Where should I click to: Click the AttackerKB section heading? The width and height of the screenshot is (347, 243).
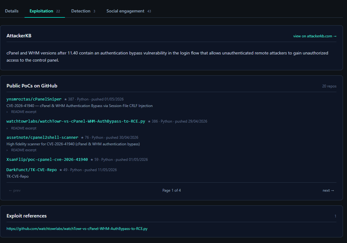[x=19, y=36]
